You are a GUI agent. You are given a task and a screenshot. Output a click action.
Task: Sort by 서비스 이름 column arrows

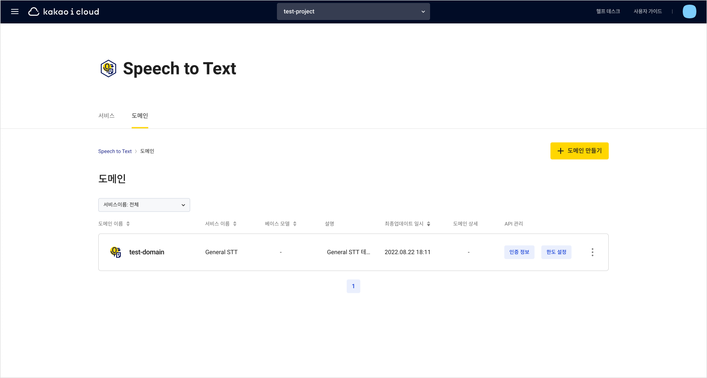pyautogui.click(x=235, y=224)
